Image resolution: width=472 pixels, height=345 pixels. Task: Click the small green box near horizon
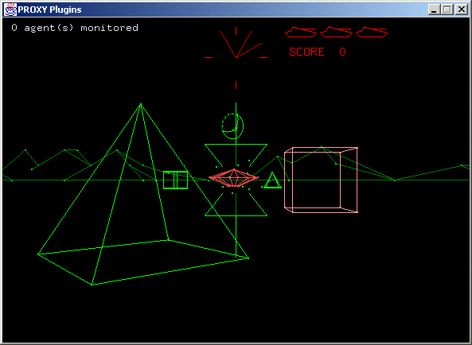click(175, 180)
